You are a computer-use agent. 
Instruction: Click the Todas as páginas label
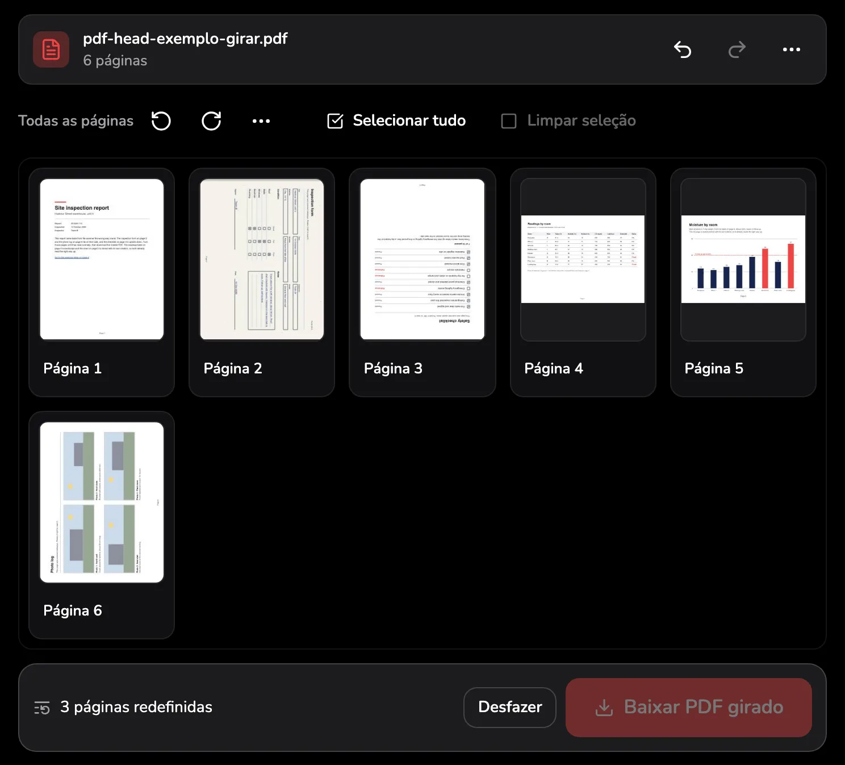(76, 120)
